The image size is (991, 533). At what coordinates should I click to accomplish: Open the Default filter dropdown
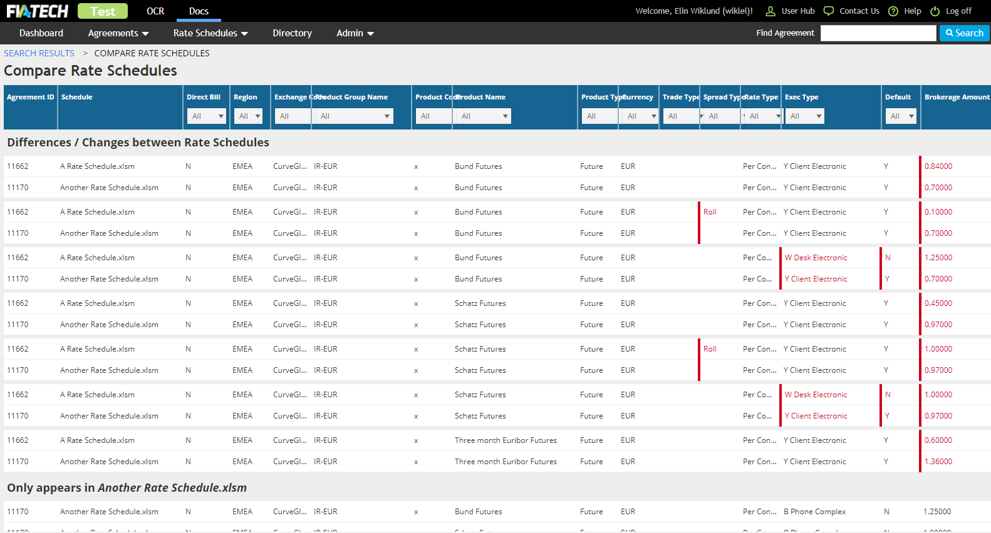pyautogui.click(x=901, y=116)
